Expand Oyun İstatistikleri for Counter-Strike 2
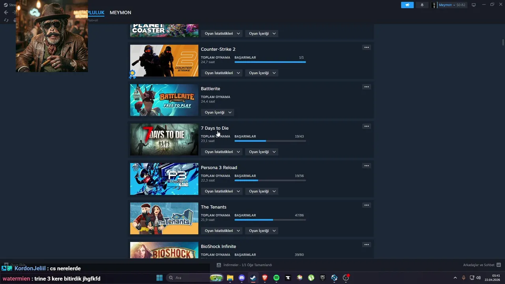The image size is (505, 284). [x=222, y=73]
